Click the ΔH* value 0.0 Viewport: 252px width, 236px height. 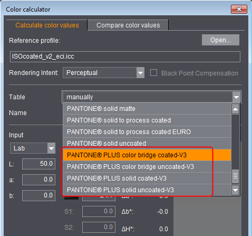point(163,229)
